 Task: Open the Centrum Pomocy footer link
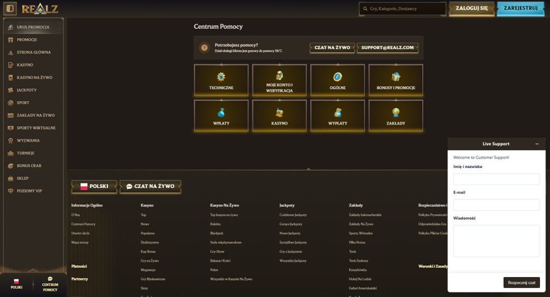point(83,224)
